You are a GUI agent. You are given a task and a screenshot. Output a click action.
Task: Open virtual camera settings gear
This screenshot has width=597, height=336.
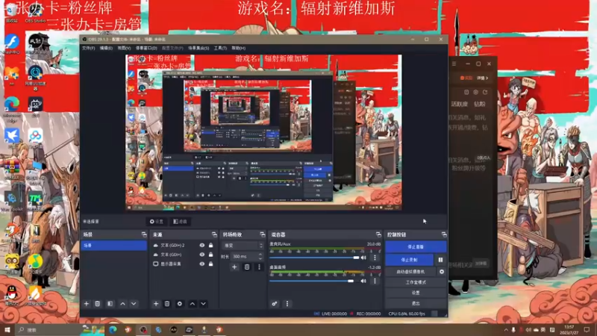pyautogui.click(x=442, y=272)
